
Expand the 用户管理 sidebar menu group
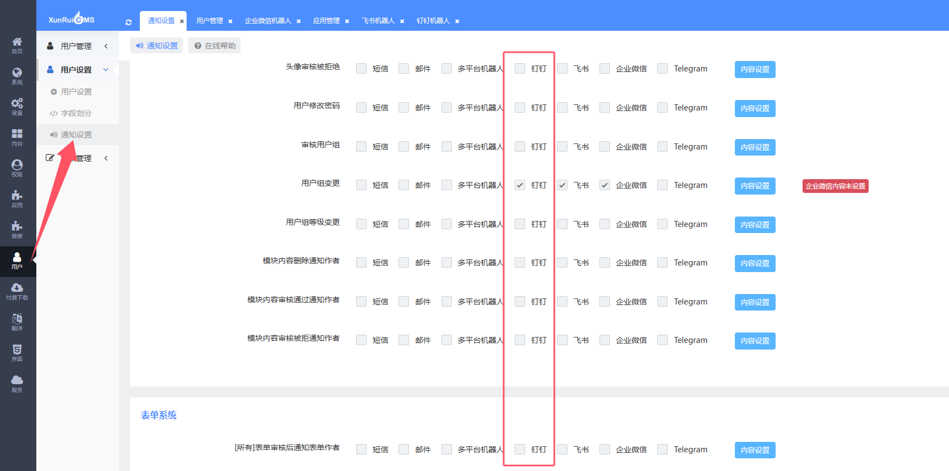[77, 46]
